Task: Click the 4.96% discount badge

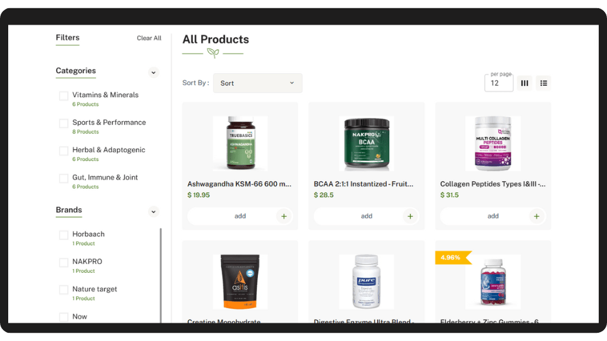Action: [x=453, y=258]
